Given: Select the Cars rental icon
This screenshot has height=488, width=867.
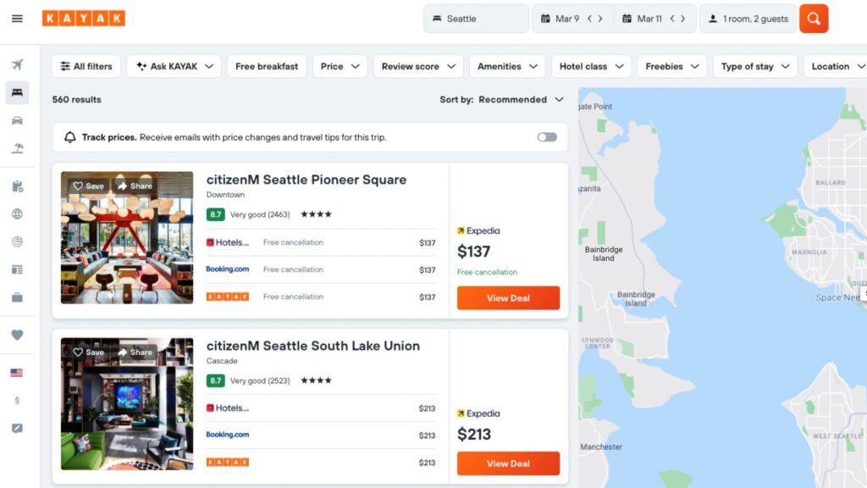Looking at the screenshot, I should point(17,120).
